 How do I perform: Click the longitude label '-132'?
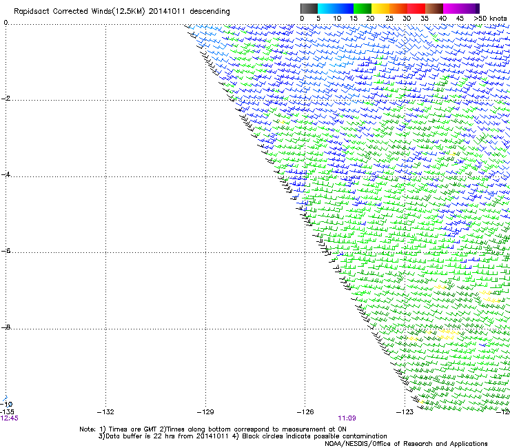point(105,412)
